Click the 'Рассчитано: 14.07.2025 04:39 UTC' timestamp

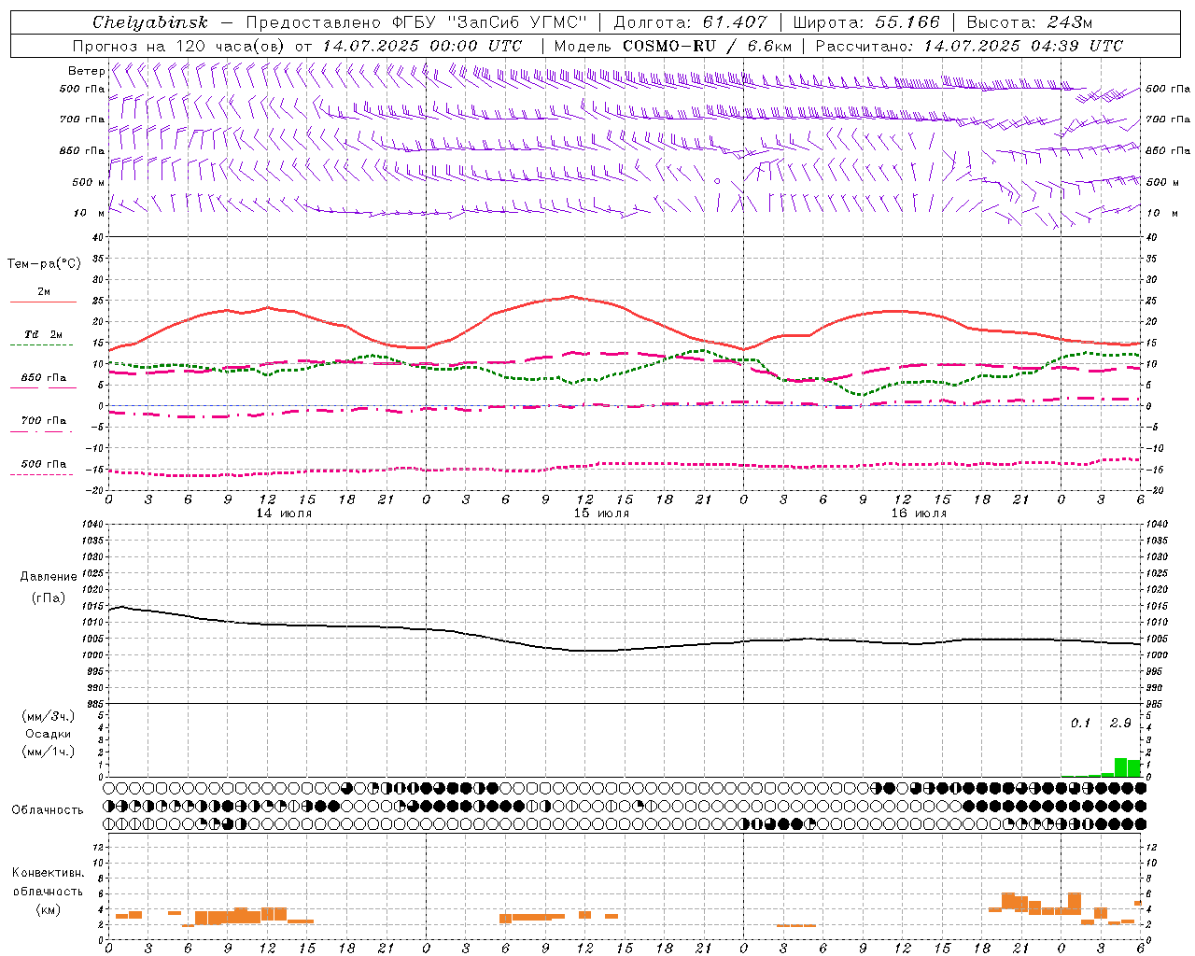coord(969,46)
